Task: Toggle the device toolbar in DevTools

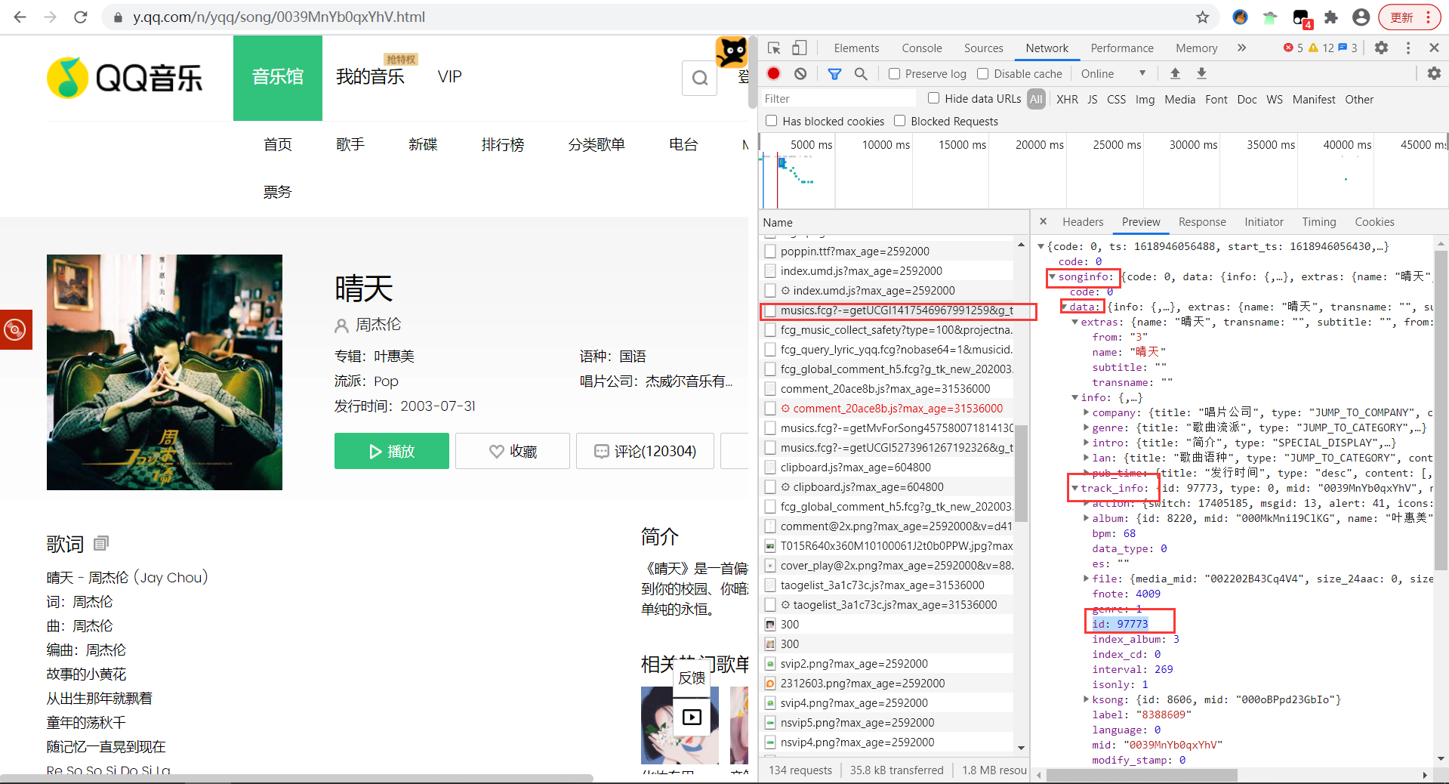Action: click(x=800, y=48)
